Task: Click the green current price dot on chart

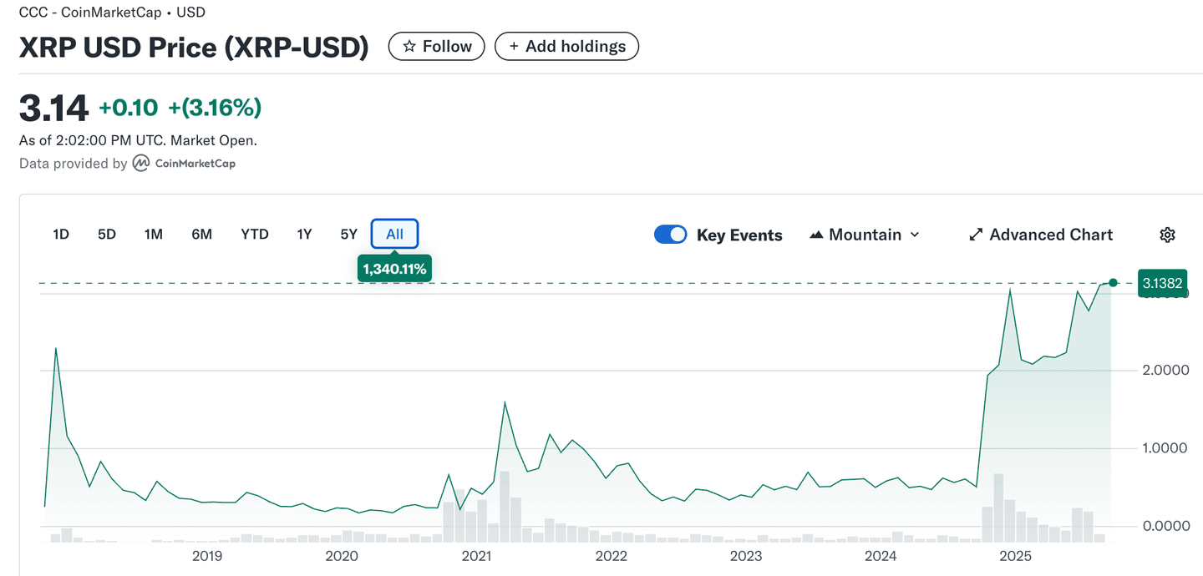Action: tap(1113, 283)
